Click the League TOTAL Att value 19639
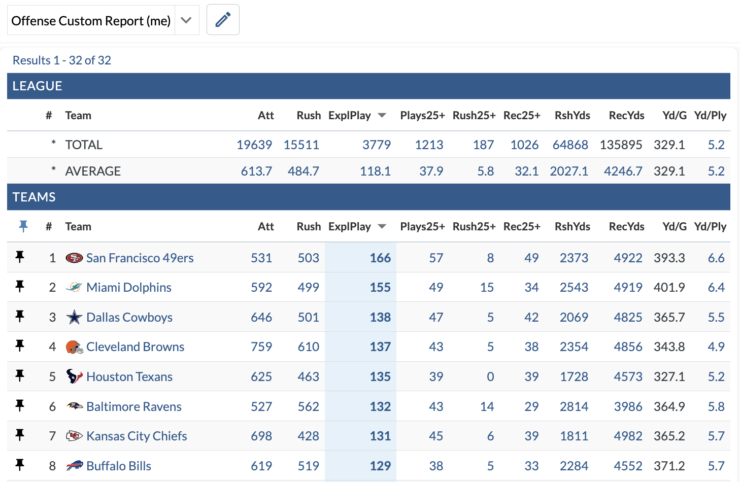 254,145
